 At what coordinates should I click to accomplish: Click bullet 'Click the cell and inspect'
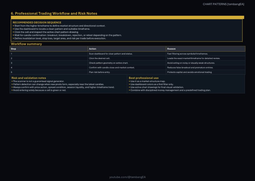tap(46, 32)
